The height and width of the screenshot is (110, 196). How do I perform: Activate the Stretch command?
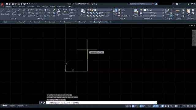(31, 16)
